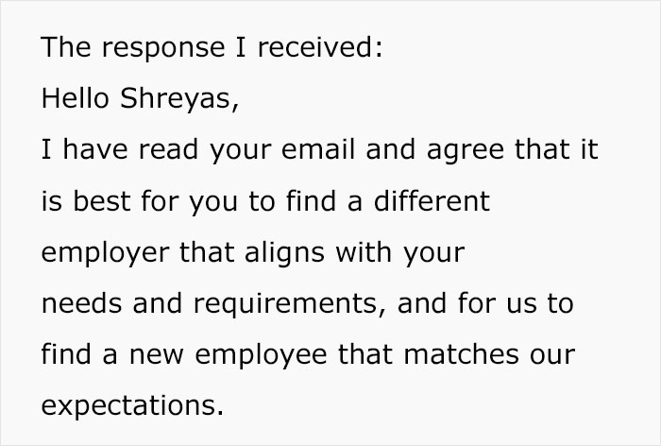Viewport: 661px width, 446px height.
Task: Click the final word "expectations."
Action: click(134, 407)
